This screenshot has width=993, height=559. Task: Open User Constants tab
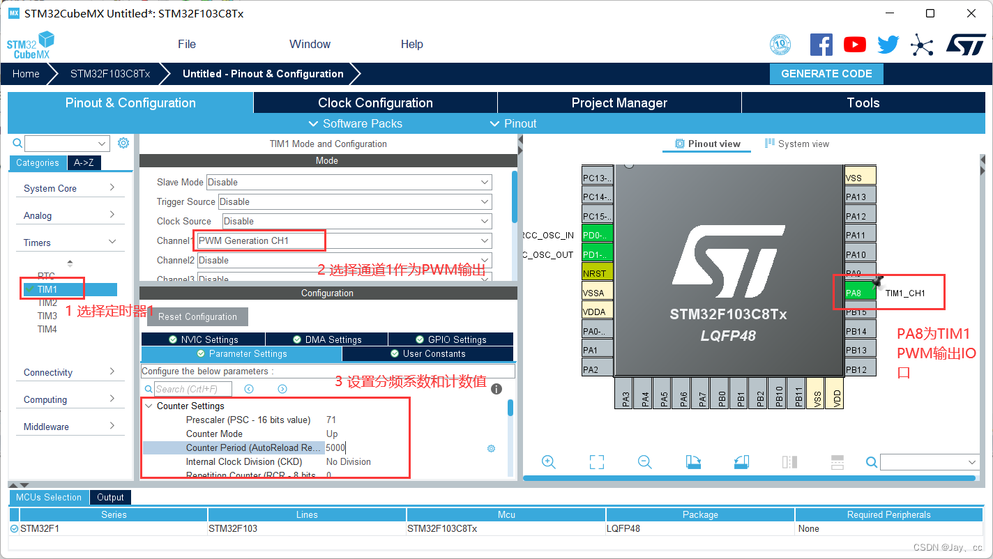(x=427, y=353)
